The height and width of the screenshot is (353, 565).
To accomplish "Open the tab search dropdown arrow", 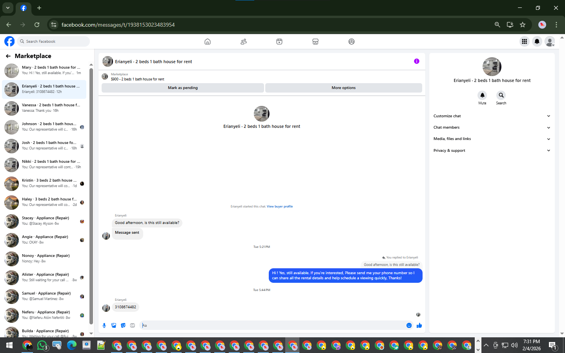I will pyautogui.click(x=7, y=8).
